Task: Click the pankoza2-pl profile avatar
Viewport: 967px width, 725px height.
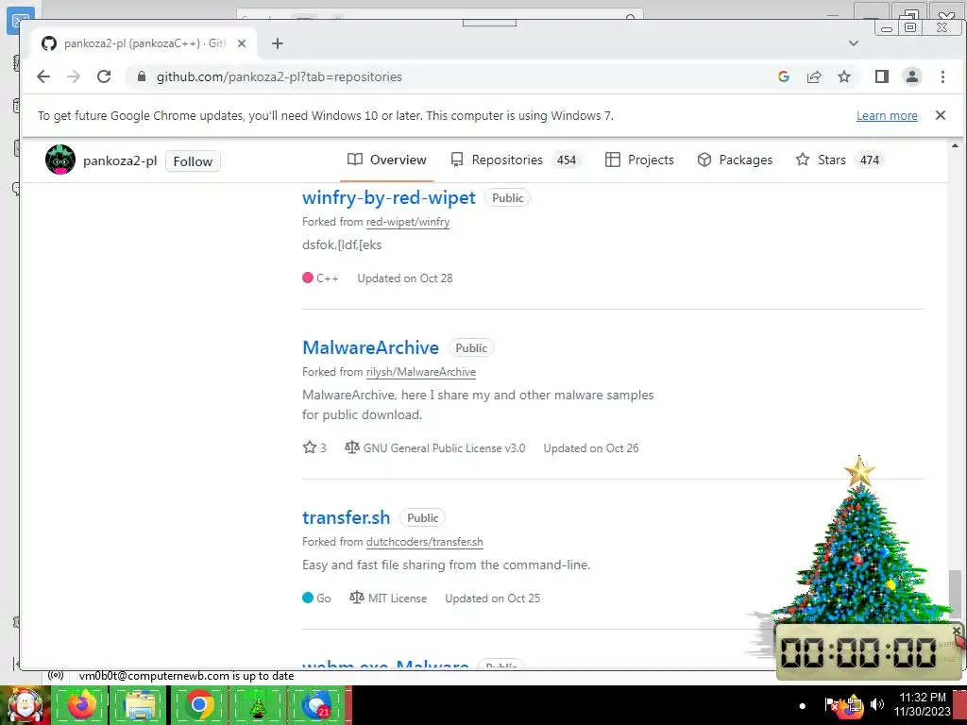Action: (60, 160)
